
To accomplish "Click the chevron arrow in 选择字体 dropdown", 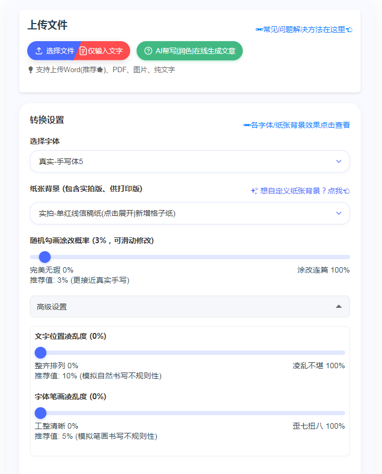I will pos(339,161).
